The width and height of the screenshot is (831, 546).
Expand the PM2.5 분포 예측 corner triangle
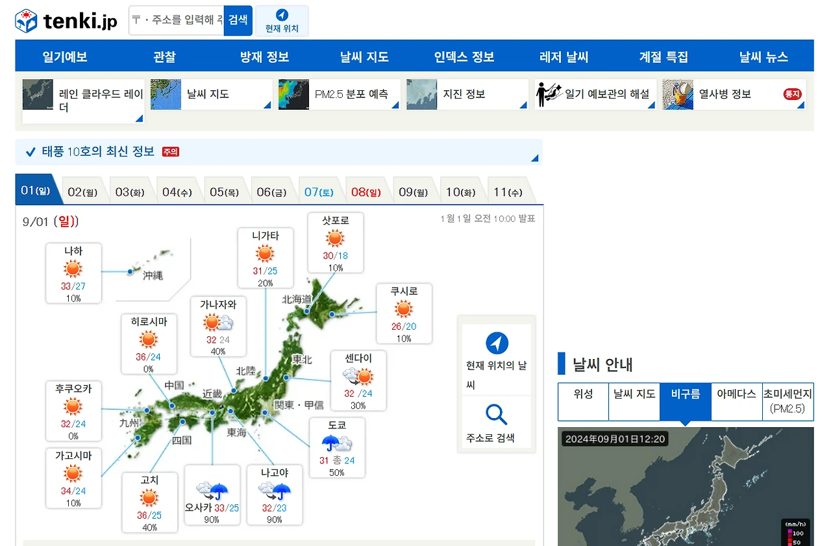coord(394,105)
